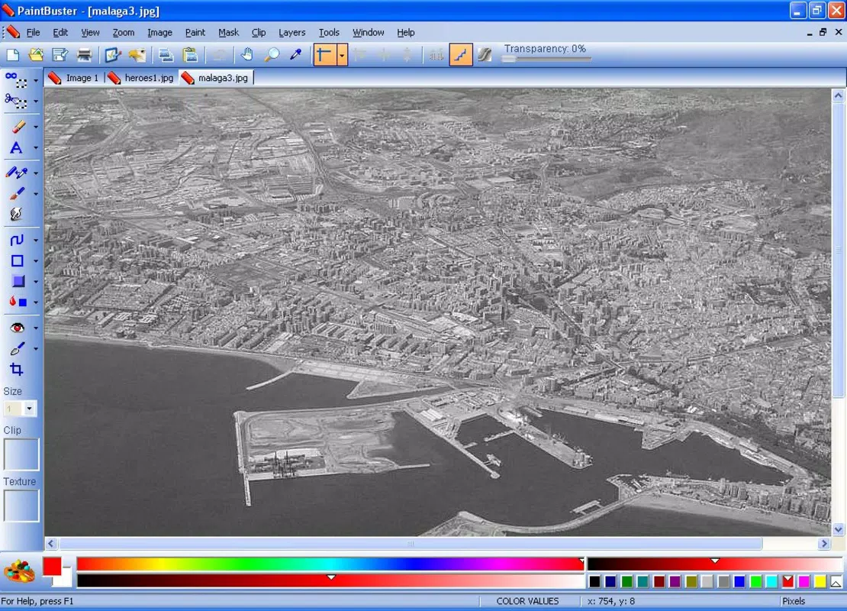Image resolution: width=847 pixels, height=611 pixels.
Task: Select the Hand pan tool
Action: point(247,55)
